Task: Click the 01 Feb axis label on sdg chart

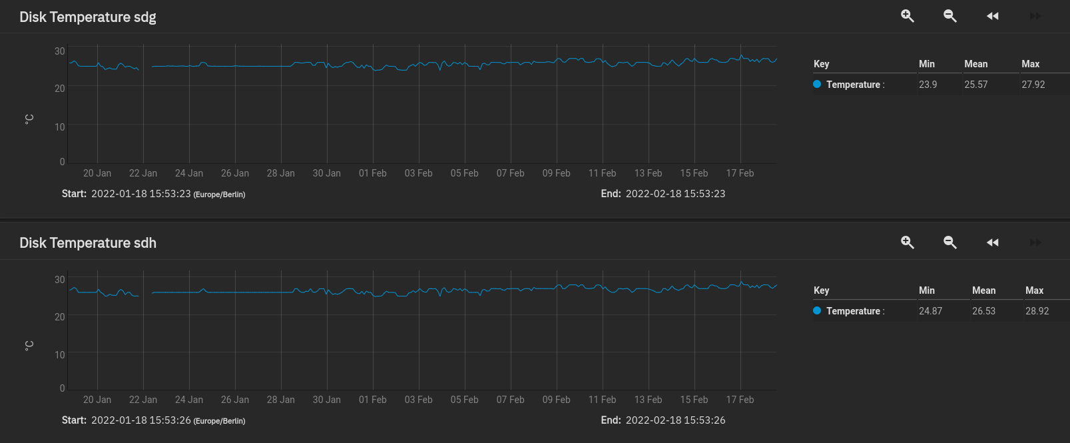Action: (x=372, y=173)
